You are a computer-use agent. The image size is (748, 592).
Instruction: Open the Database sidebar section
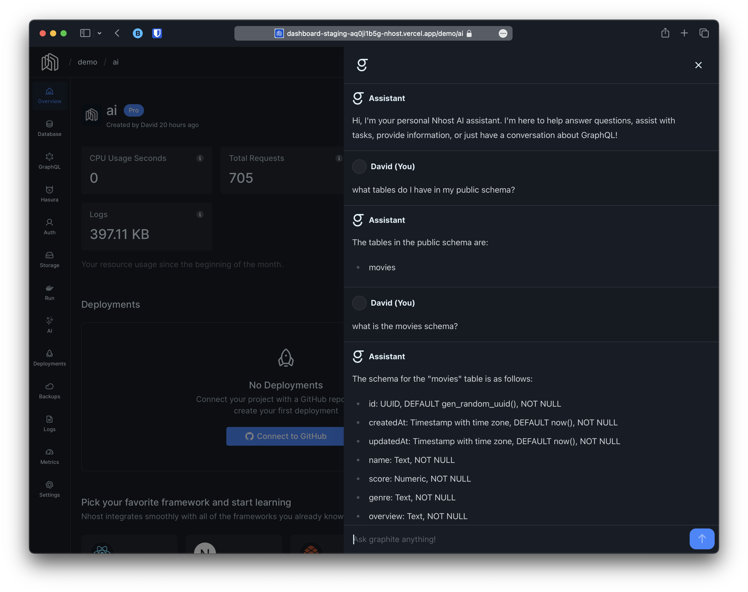pos(49,128)
